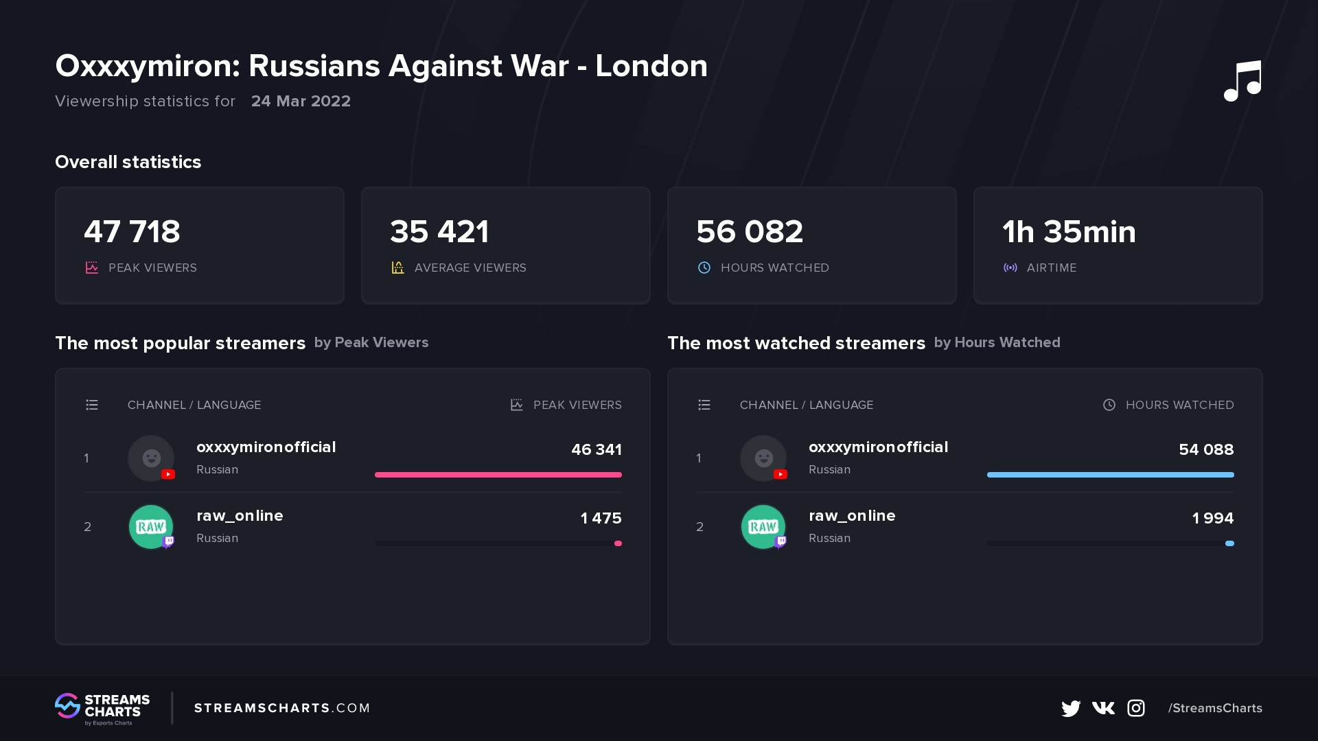Select raw_online in most watched list

852,516
